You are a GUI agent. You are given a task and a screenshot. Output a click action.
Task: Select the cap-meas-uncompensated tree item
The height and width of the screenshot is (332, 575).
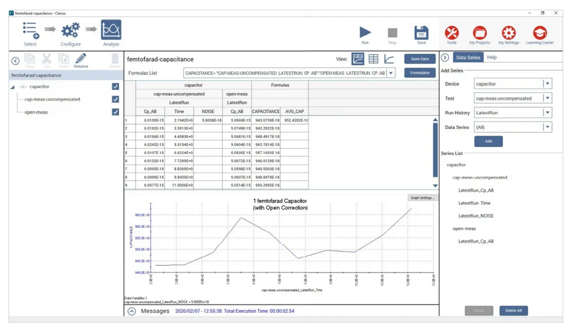(52, 100)
